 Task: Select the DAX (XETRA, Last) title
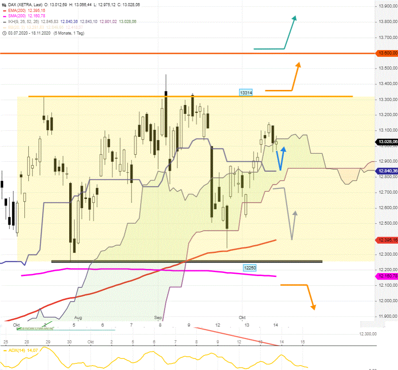(25, 5)
